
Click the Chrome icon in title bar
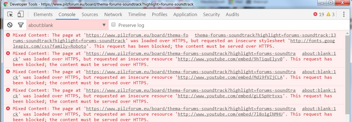pos(6,4)
